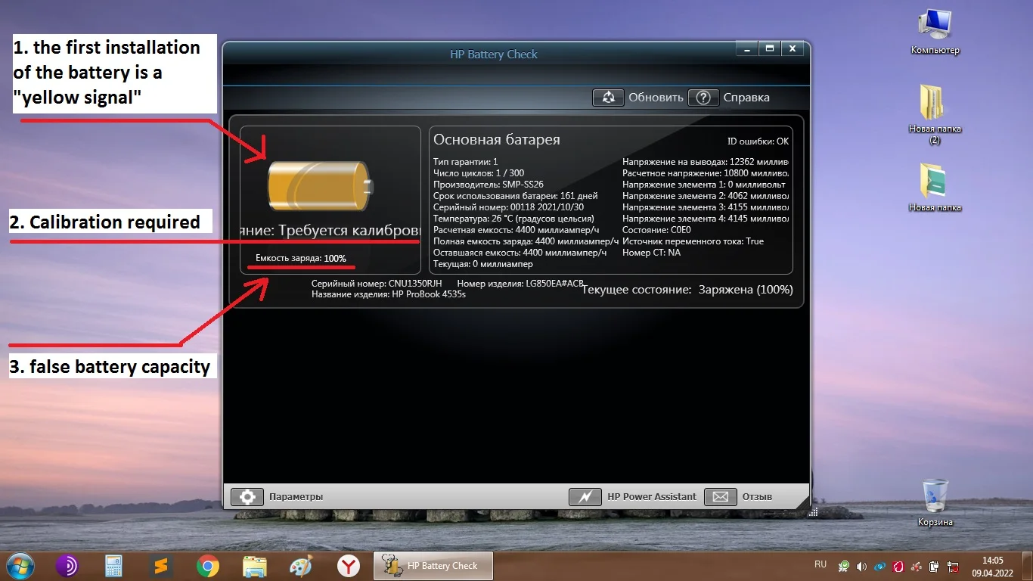The width and height of the screenshot is (1033, 581).
Task: Open Google Chrome from the taskbar
Action: (208, 565)
